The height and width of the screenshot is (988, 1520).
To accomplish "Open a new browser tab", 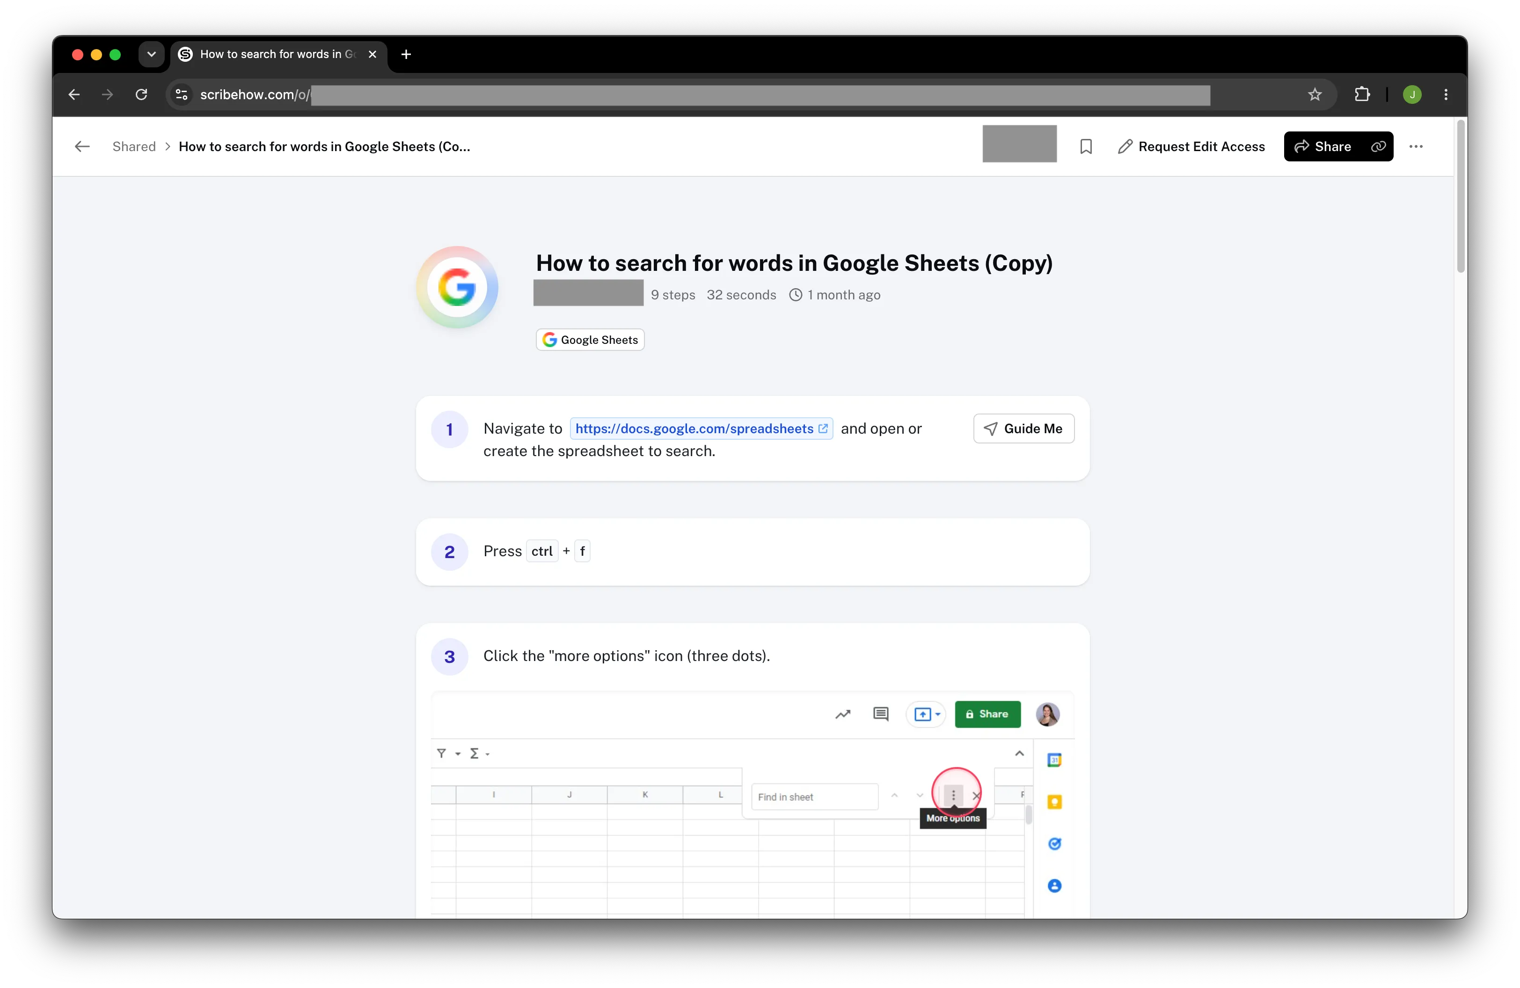I will 406,54.
